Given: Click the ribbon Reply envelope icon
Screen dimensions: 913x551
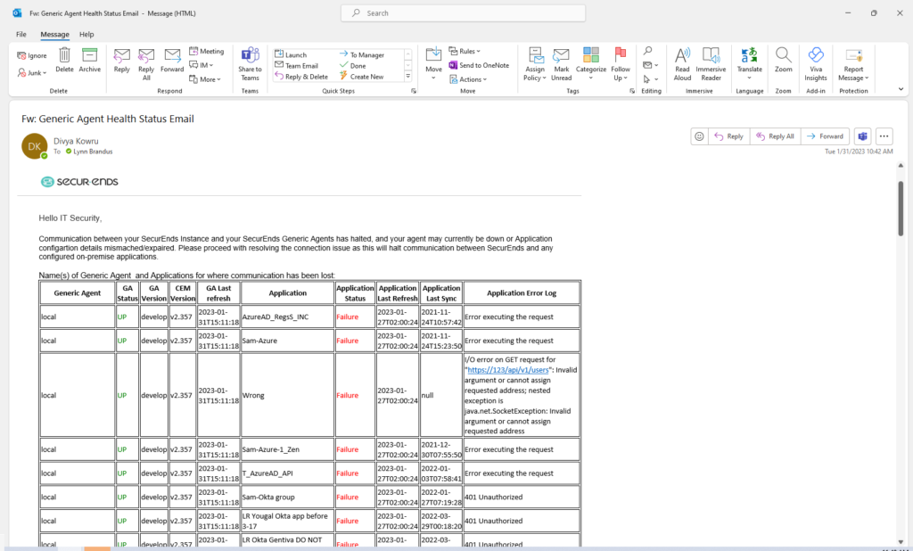Looking at the screenshot, I should pyautogui.click(x=121, y=60).
